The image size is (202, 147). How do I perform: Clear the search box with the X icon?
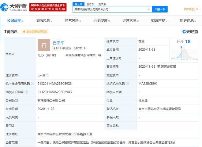[x=149, y=9]
